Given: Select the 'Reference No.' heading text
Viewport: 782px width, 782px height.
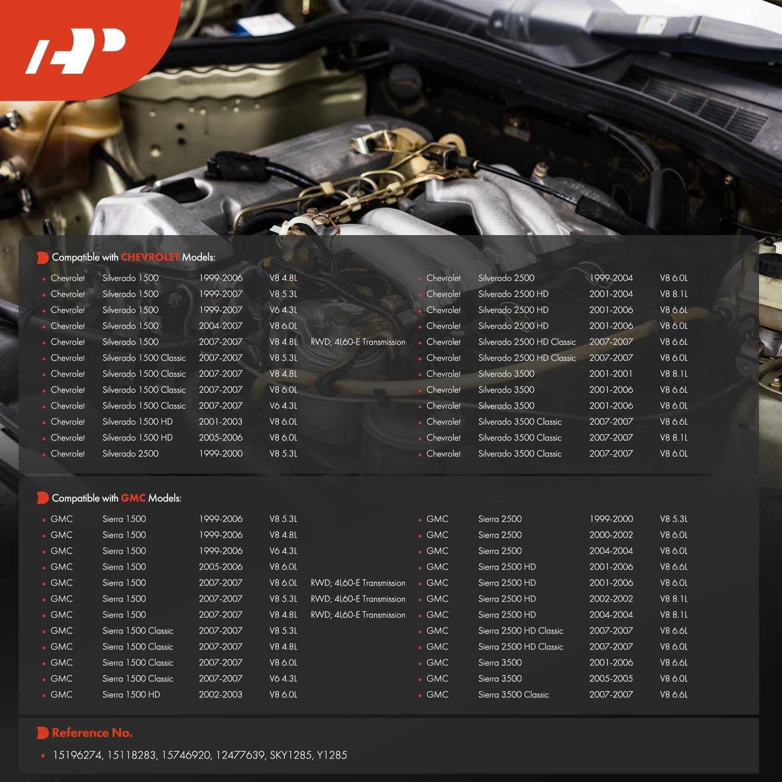Looking at the screenshot, I should (92, 733).
